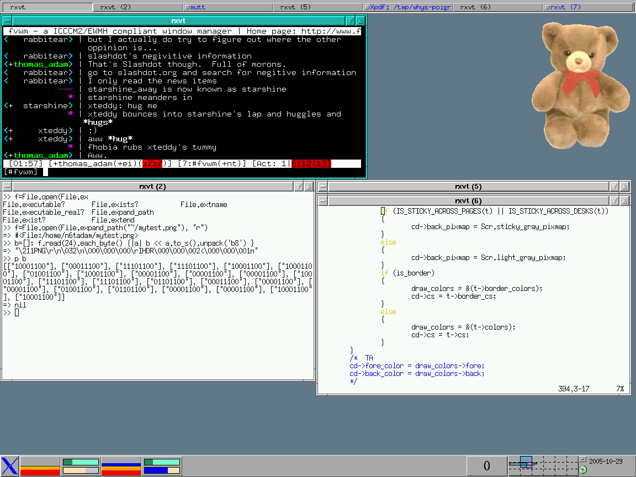636x477 pixels.
Task: Click 'cd->fore_color' commented line
Action: tap(417, 366)
